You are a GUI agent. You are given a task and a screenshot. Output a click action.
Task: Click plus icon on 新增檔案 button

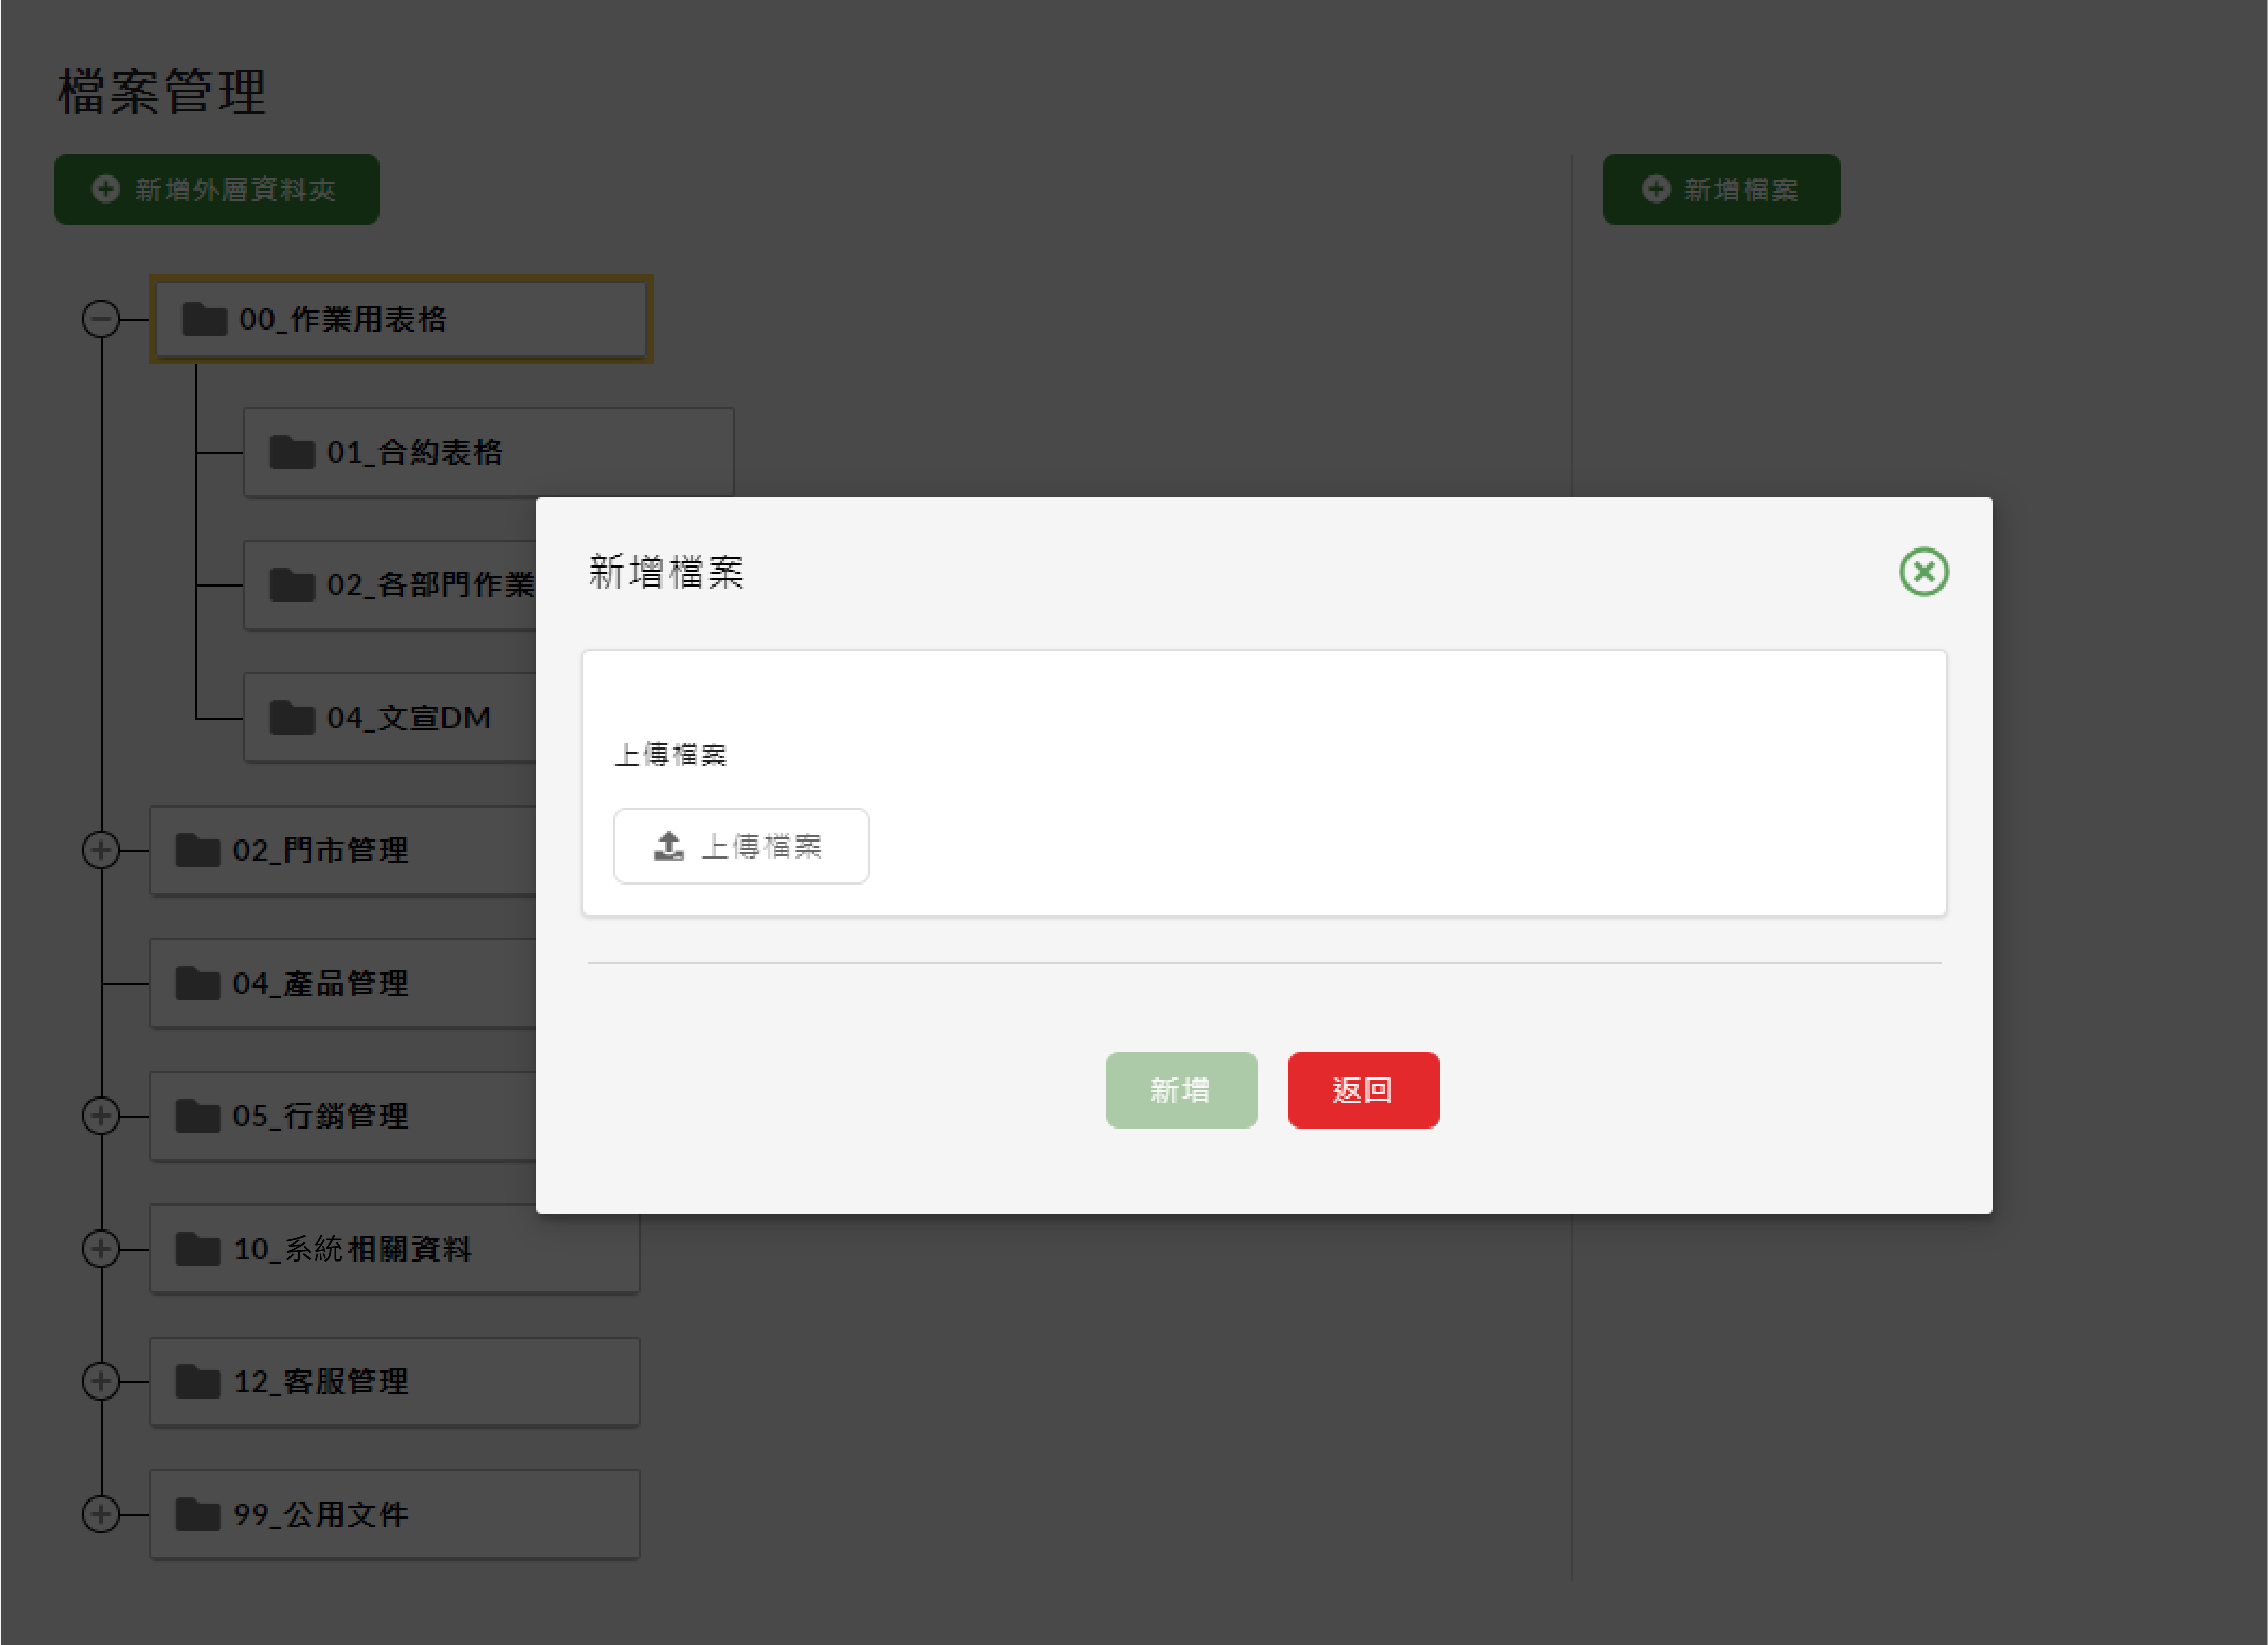pos(1656,188)
